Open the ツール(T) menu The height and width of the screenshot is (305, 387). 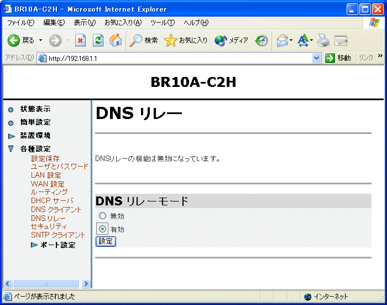tap(163, 23)
